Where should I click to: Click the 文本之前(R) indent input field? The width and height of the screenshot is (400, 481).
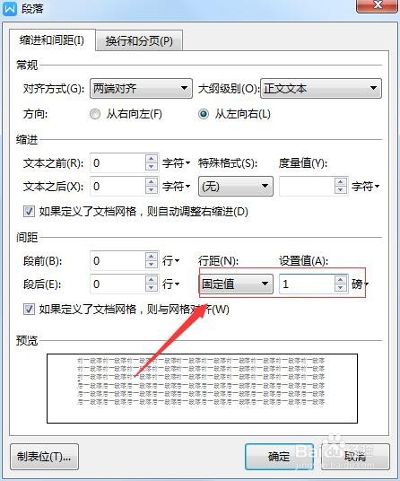tap(117, 163)
